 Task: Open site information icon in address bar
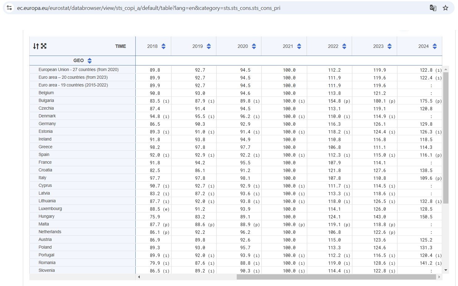9,8
